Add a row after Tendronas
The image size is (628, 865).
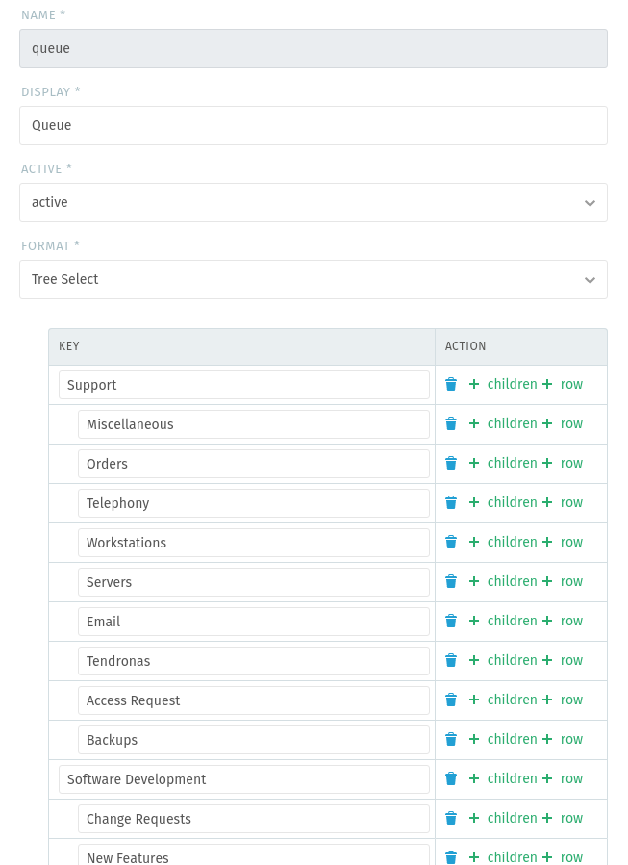click(563, 660)
